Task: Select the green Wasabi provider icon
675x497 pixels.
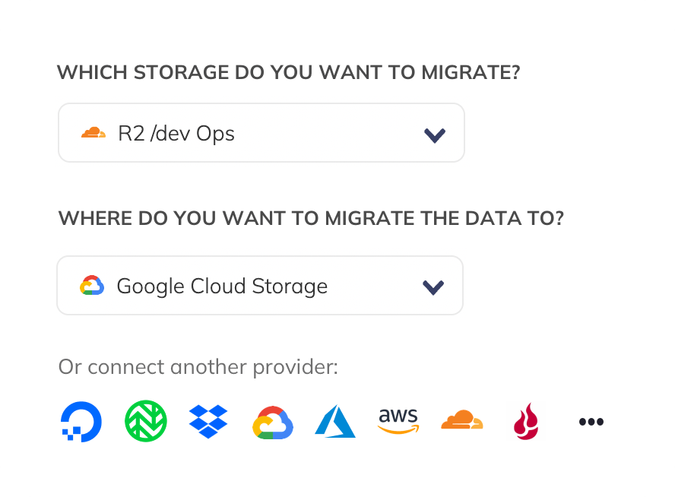Action: click(x=145, y=422)
